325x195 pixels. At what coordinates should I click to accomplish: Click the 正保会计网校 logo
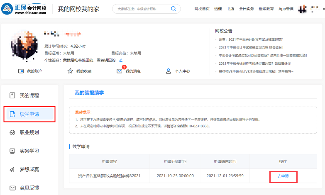point(24,9)
